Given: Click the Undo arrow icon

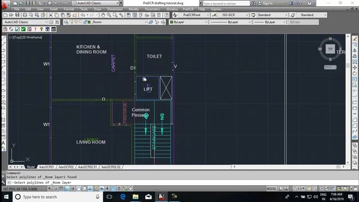Looking at the screenshot, I should point(82,15).
